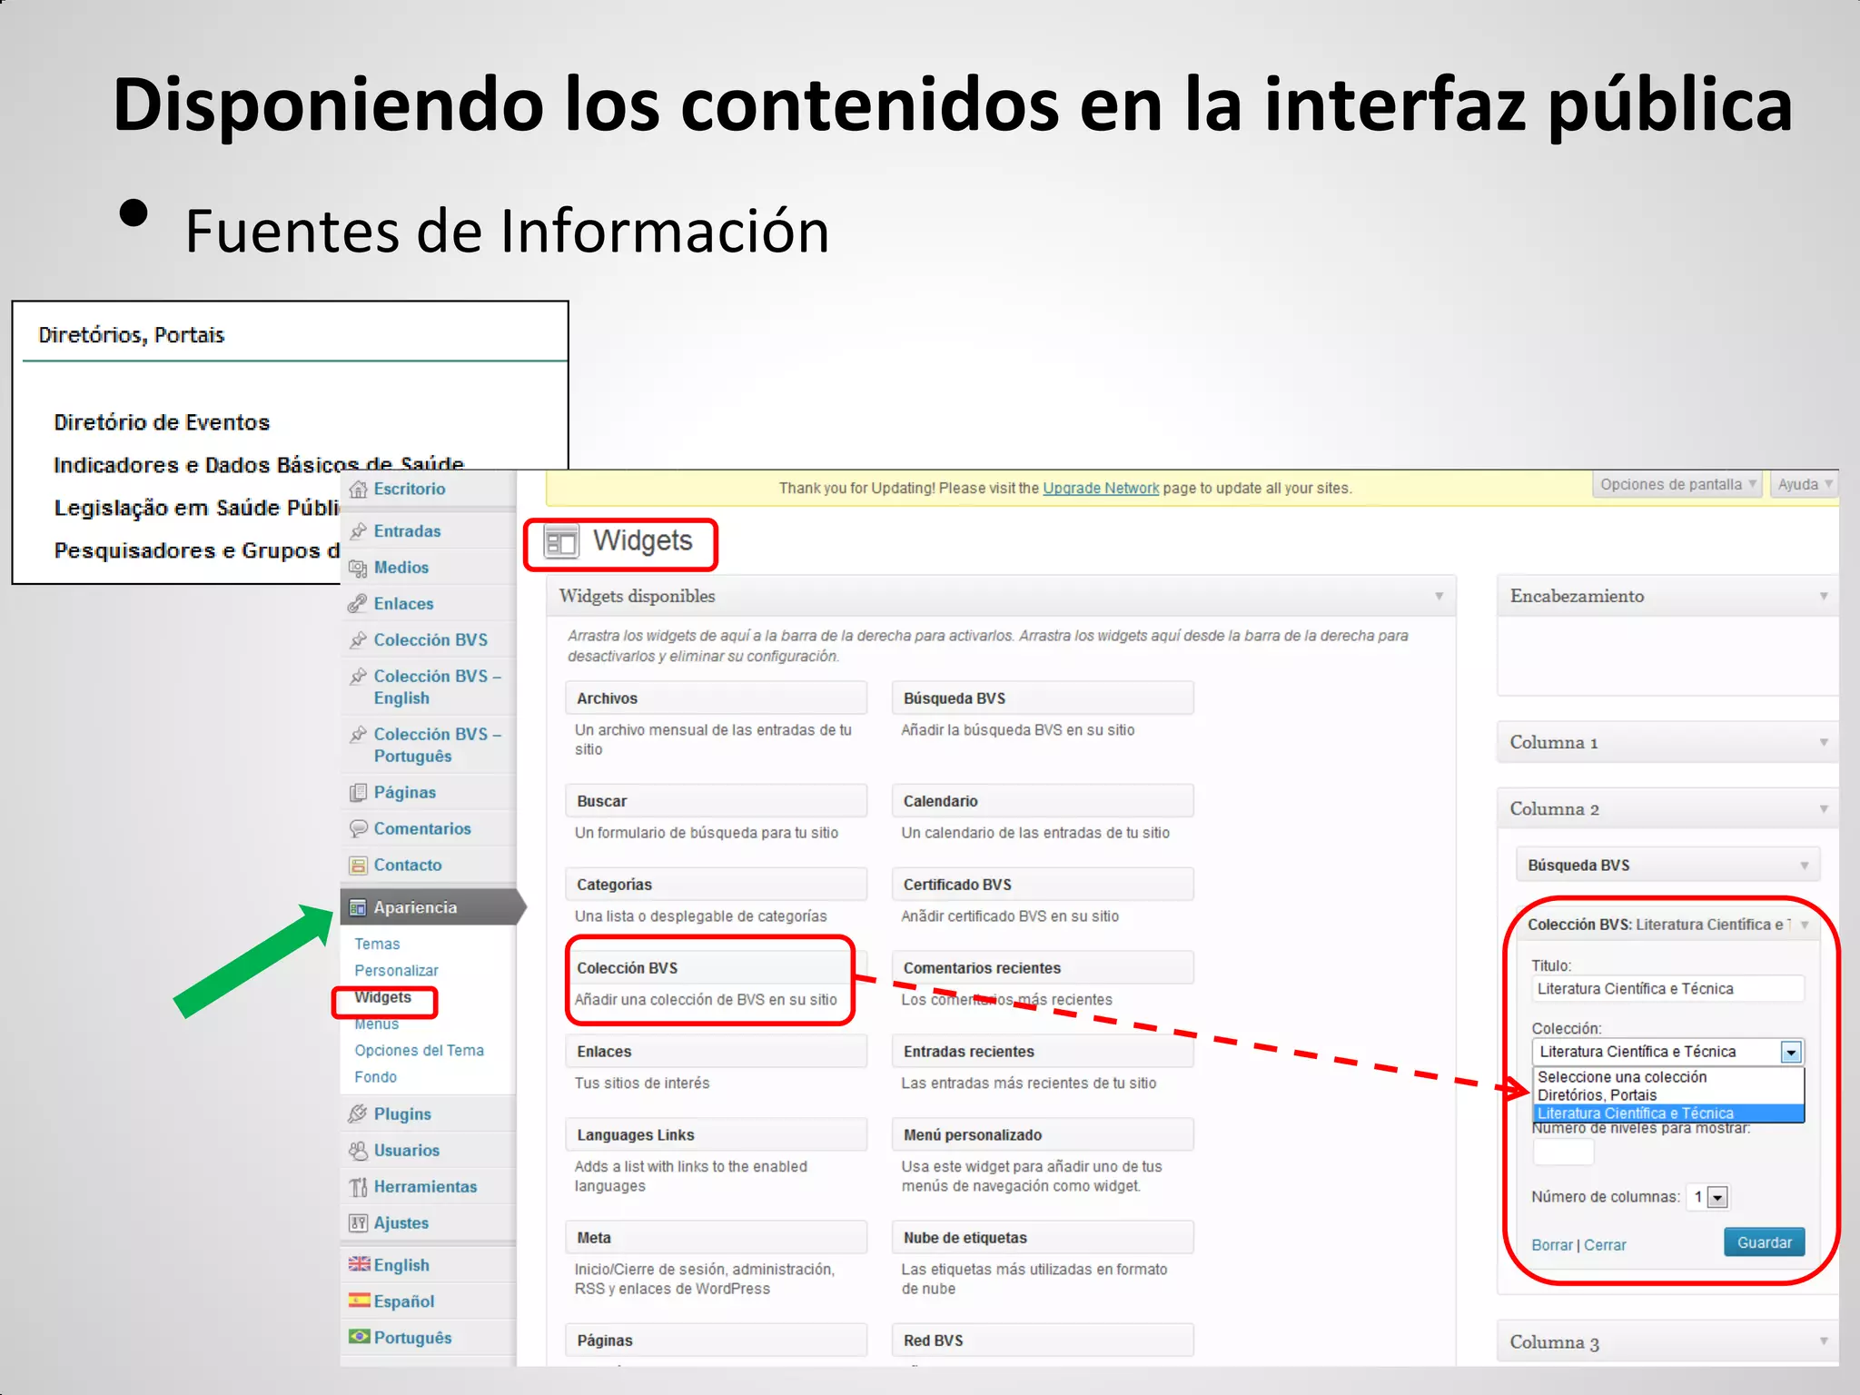Click the Ajustes settings icon

pyautogui.click(x=359, y=1222)
